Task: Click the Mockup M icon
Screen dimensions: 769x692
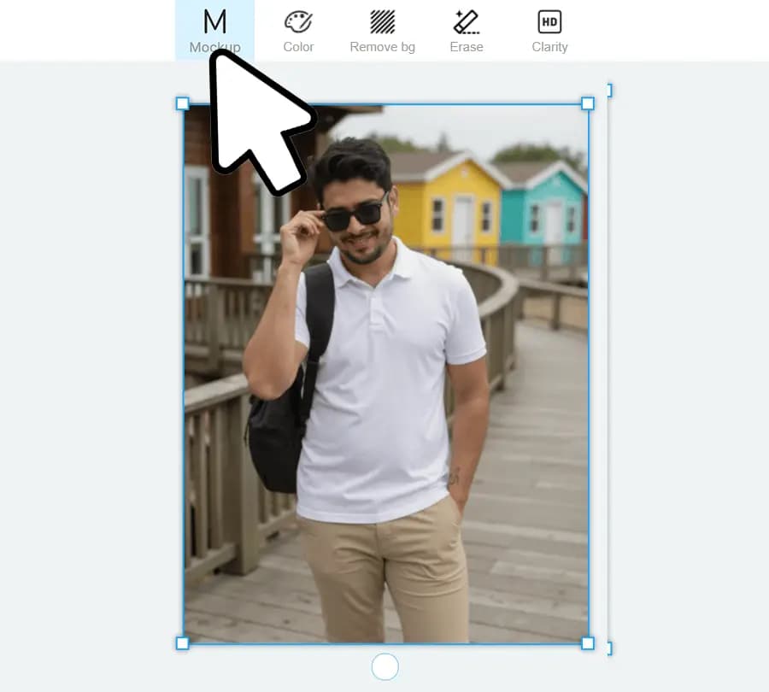Action: (214, 21)
